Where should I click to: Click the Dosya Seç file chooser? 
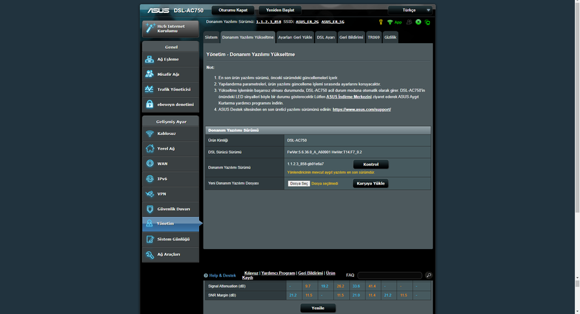[x=299, y=183]
